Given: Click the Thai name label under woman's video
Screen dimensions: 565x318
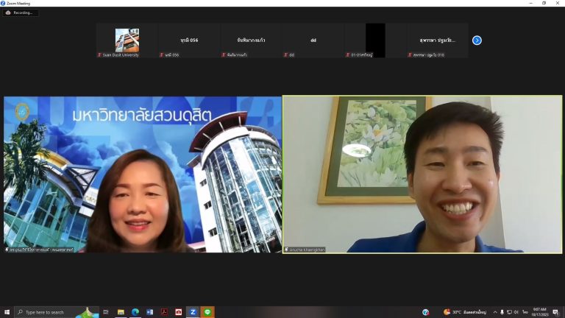Looking at the screenshot, I should (39, 250).
